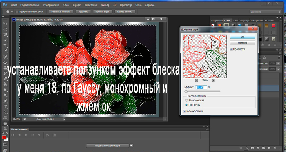The image size is (286, 152).
Task: Select the По Гауссу distribution radio
Action: point(186,105)
